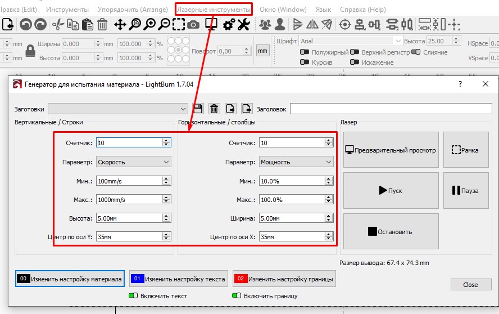Delete preset using the trash can icon in dialog
This screenshot has width=499, height=314.
[x=214, y=109]
